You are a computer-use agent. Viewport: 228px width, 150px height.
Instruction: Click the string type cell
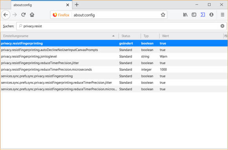coord(145,56)
